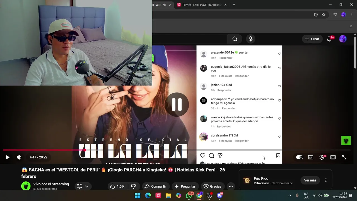Open the system volume tray icon
Screen dimensions: 357x201
tap(320, 195)
